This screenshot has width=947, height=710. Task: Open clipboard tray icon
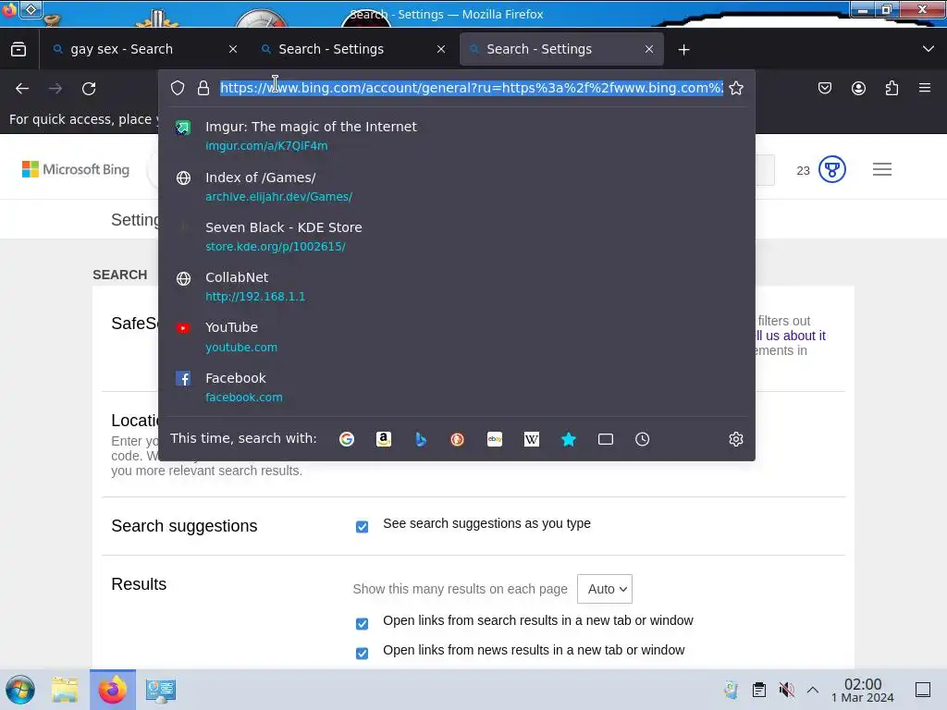[758, 690]
